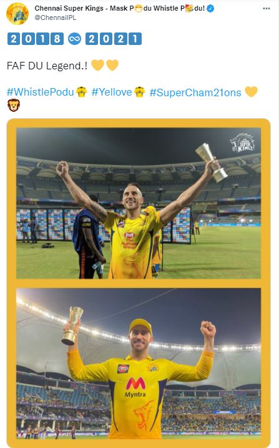Screen dimensions: 279x448
Task: Open the #SuperCham21ons hashtag
Action: click(x=195, y=92)
